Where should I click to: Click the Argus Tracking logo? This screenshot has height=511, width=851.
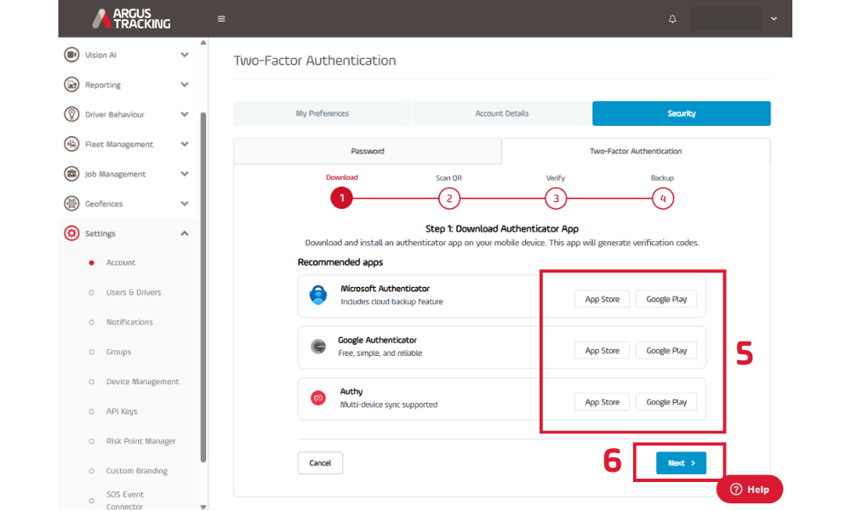[x=131, y=19]
